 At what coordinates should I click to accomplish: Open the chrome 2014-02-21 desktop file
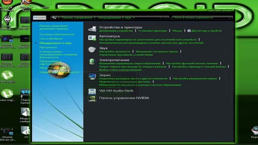[7, 60]
